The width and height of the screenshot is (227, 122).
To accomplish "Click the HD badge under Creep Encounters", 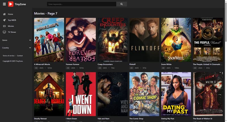I will click(x=100, y=68).
